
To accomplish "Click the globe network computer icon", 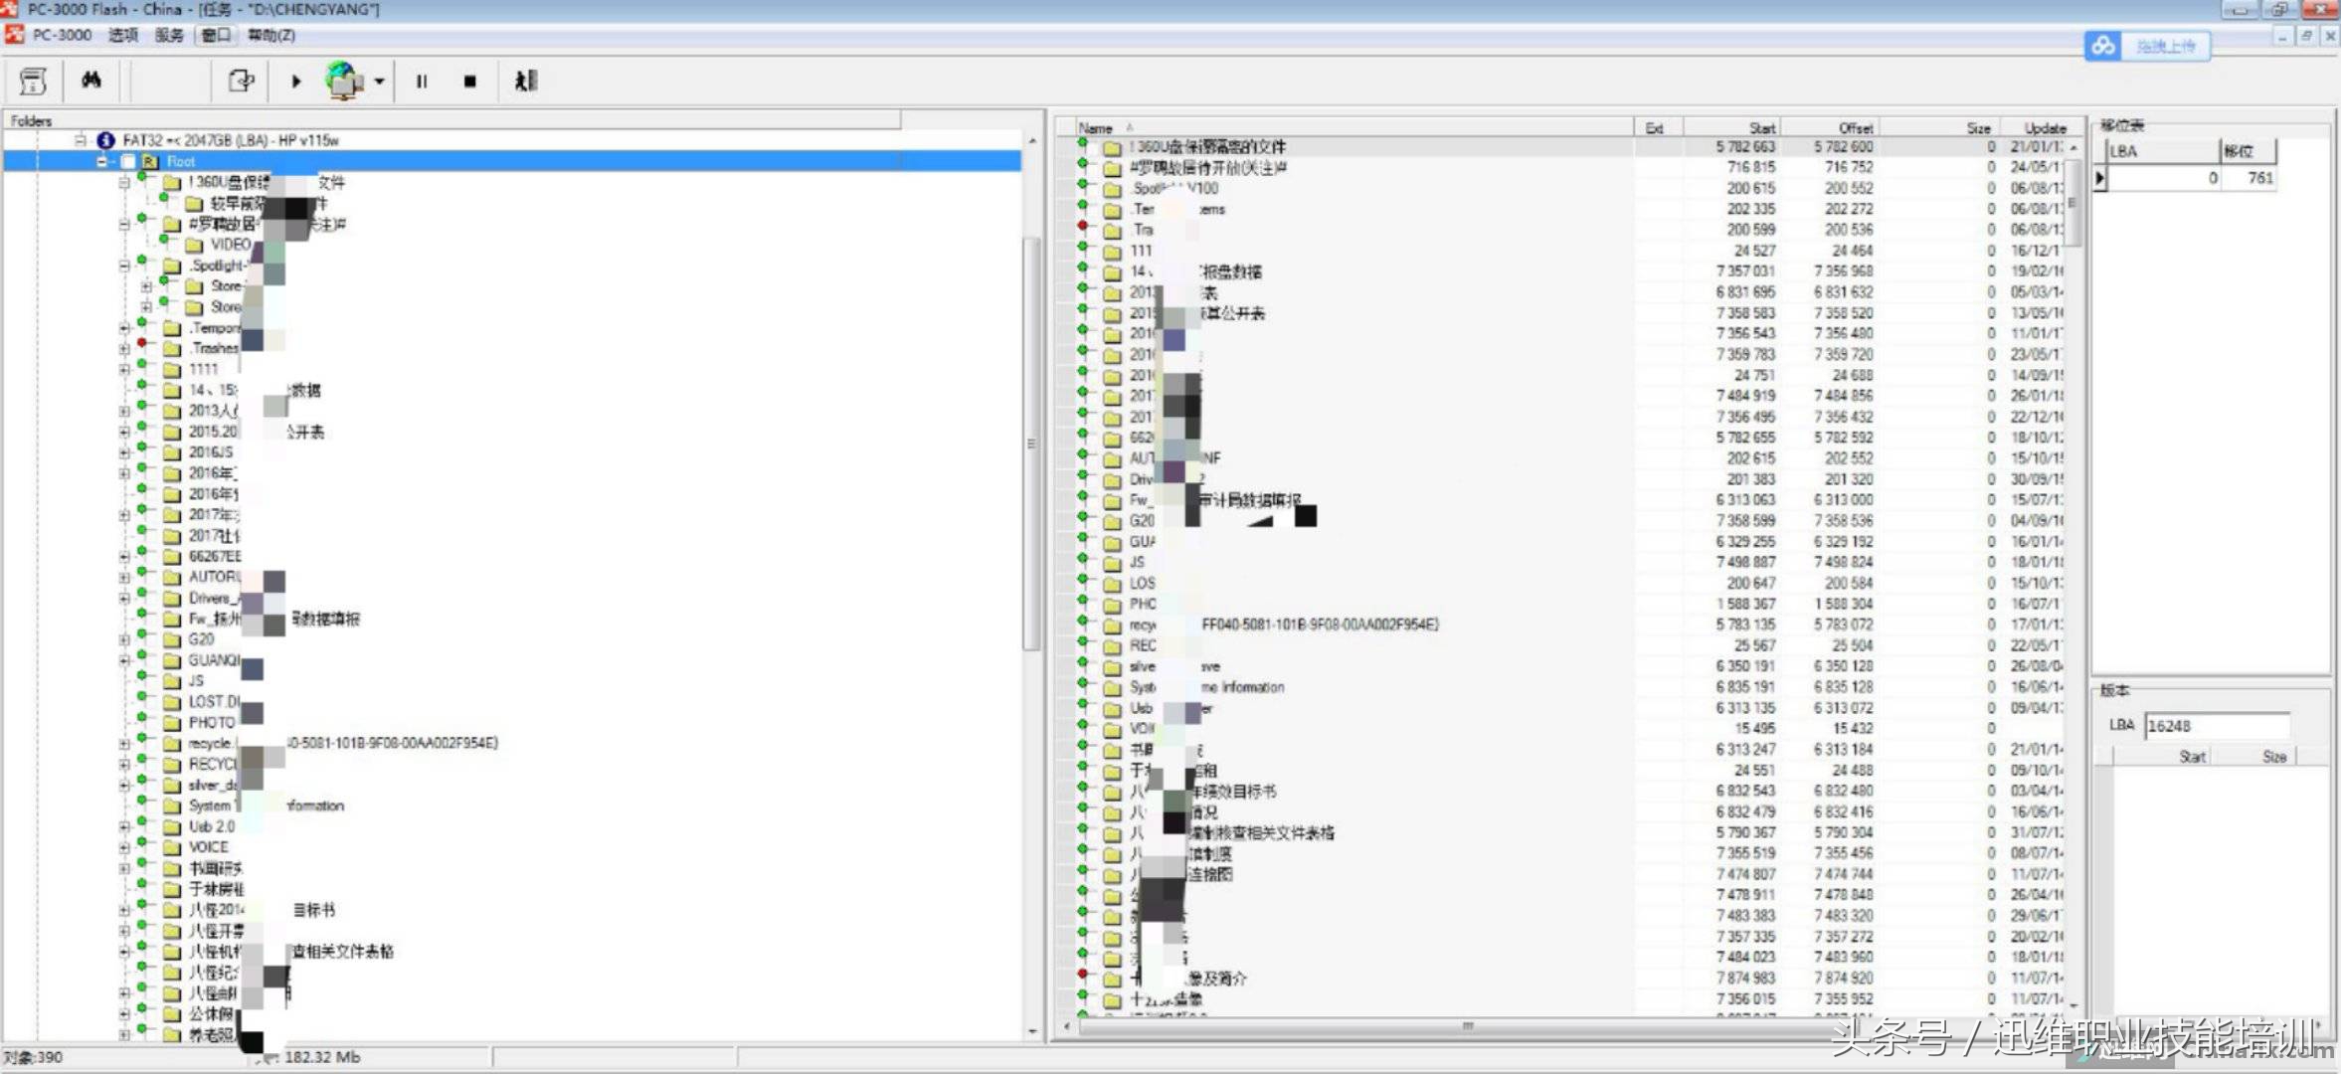I will coord(344,81).
